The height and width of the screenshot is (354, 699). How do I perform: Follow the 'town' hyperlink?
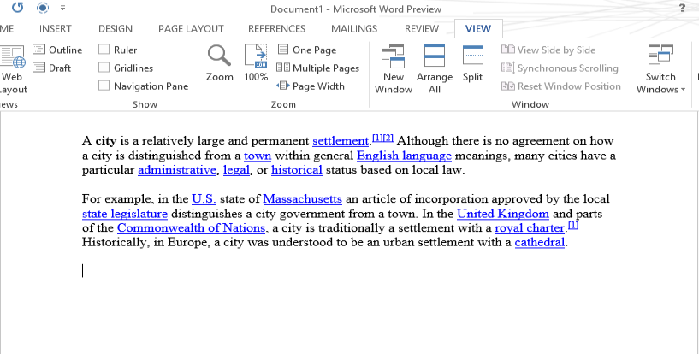tap(258, 156)
